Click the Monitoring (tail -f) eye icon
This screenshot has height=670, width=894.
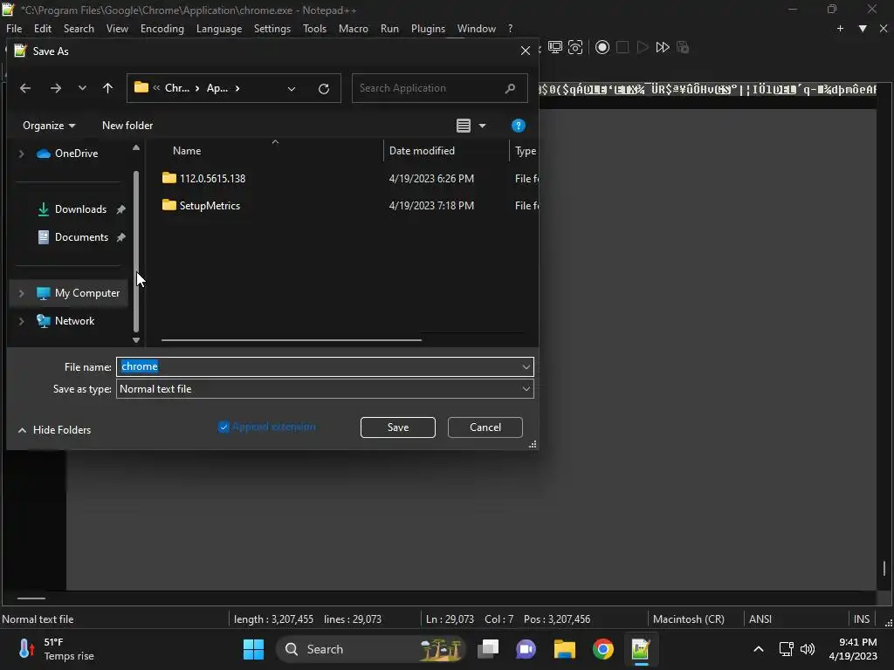pyautogui.click(x=575, y=47)
